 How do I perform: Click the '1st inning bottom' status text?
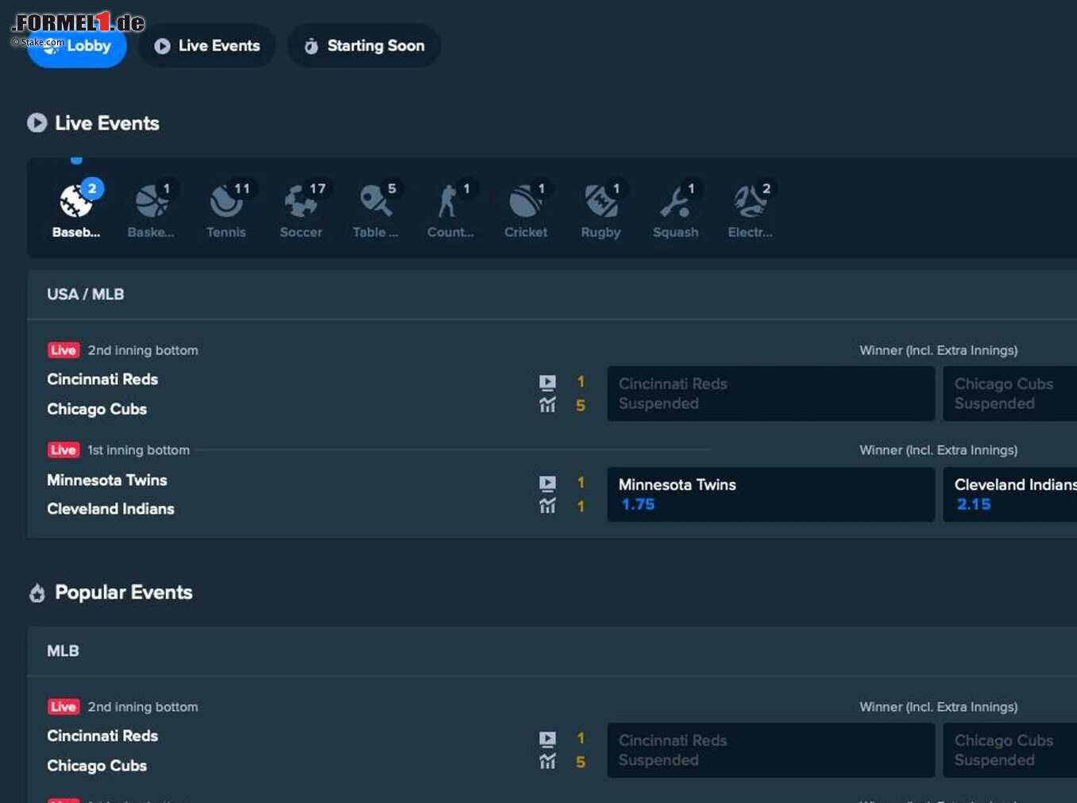click(139, 450)
